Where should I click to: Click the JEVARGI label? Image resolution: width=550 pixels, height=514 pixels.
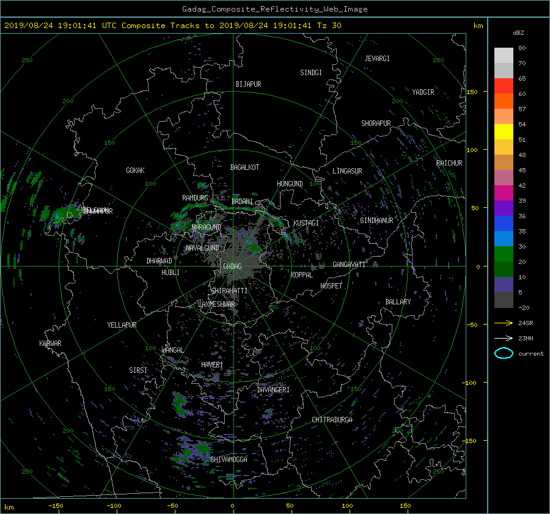pos(377,59)
